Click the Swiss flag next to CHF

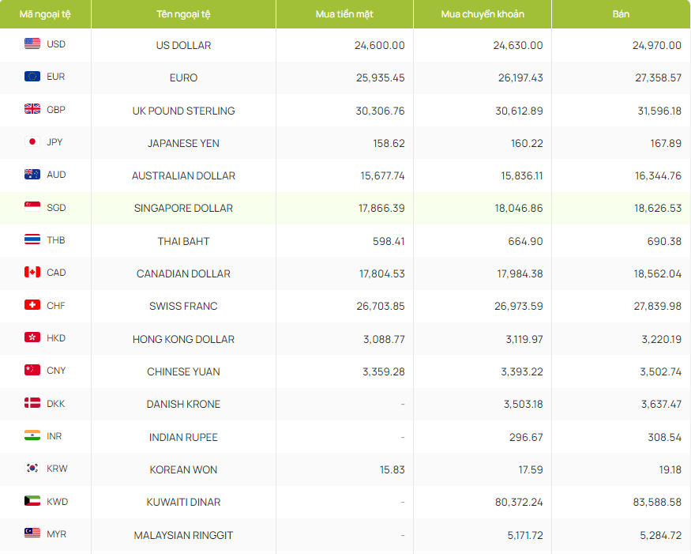click(x=32, y=305)
